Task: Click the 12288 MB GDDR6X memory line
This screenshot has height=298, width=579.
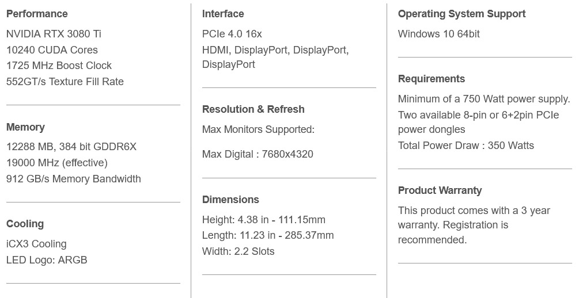Action: (71, 147)
